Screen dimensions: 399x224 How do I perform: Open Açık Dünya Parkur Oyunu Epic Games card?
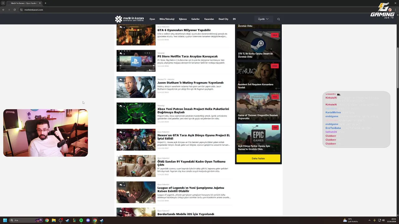tap(258, 138)
